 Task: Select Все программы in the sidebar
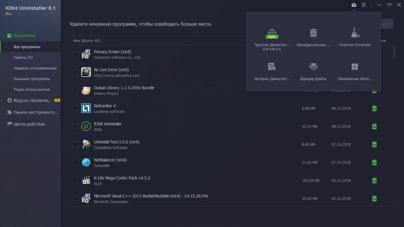pos(30,47)
